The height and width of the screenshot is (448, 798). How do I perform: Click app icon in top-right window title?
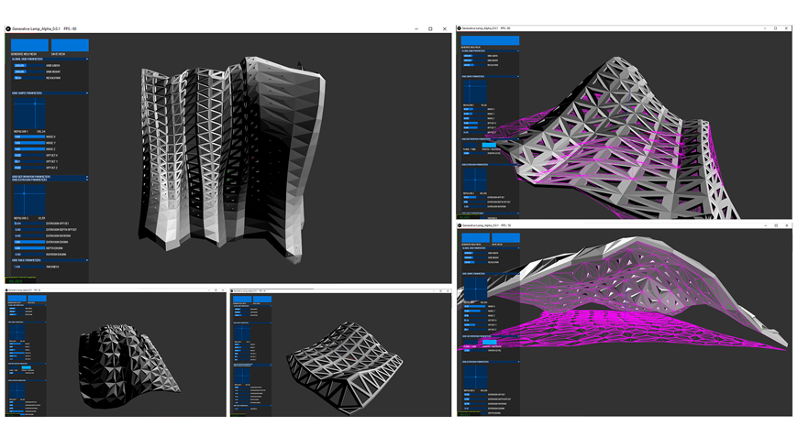[459, 28]
